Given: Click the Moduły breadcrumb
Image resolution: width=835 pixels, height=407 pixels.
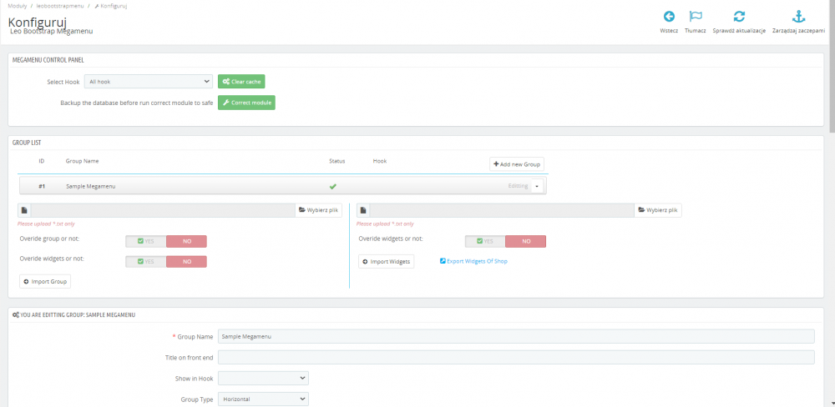Looking at the screenshot, I should pyautogui.click(x=18, y=6).
